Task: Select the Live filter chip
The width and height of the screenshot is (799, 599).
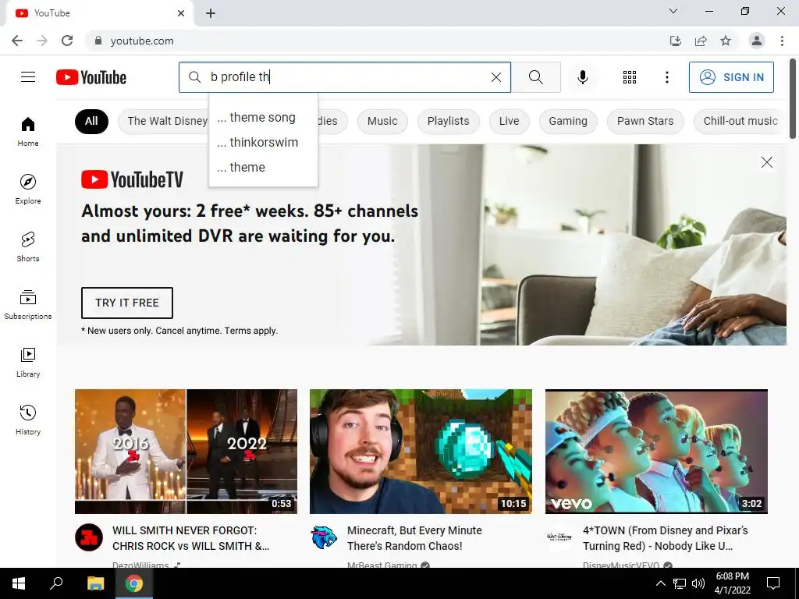Action: click(x=509, y=121)
